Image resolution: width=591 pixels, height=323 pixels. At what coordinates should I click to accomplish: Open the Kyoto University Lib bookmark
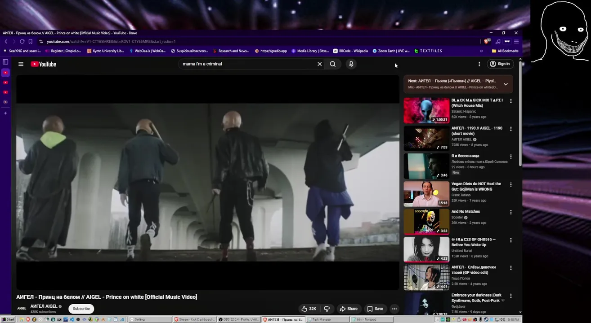point(105,51)
